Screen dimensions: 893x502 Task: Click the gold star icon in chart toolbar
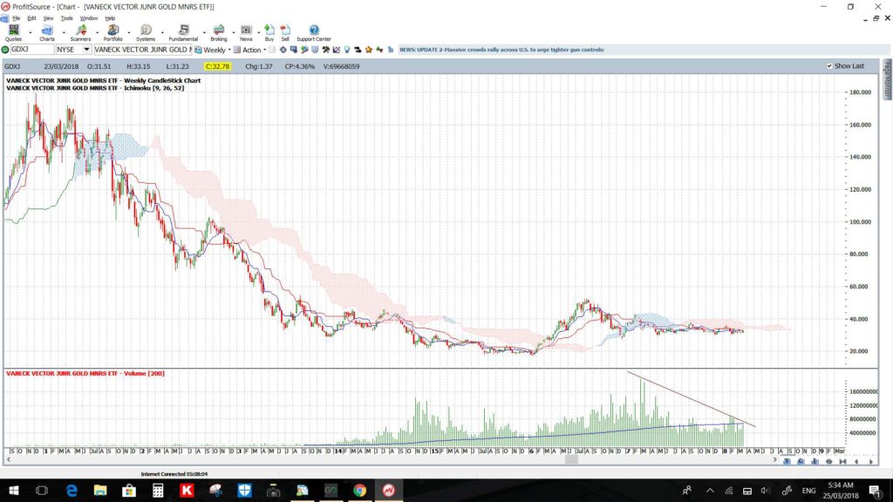369,50
